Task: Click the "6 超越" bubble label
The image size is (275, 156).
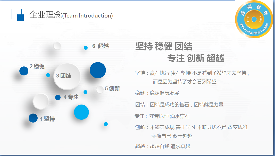Action: (101, 46)
